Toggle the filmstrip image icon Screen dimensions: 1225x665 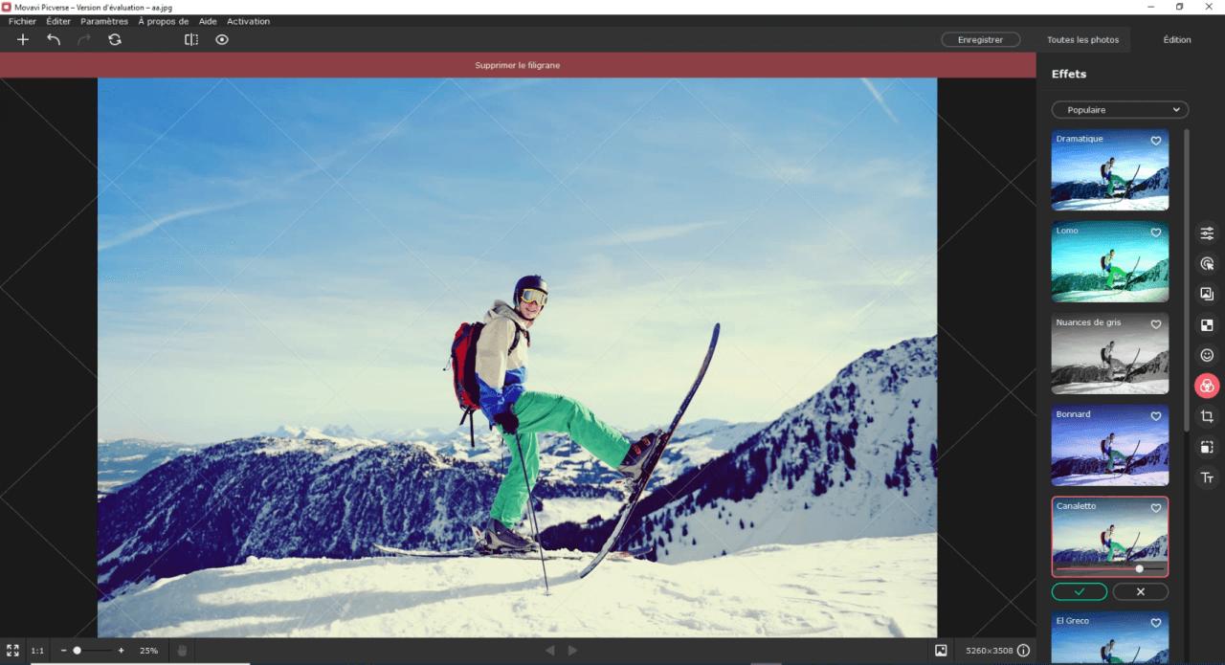pos(941,651)
